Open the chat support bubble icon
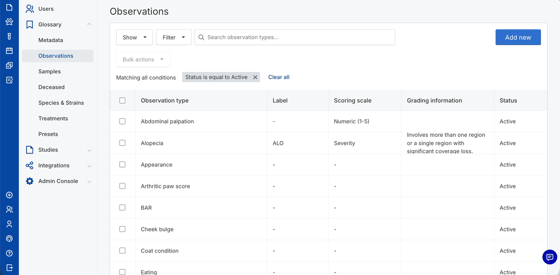The width and height of the screenshot is (560, 275). point(549,257)
